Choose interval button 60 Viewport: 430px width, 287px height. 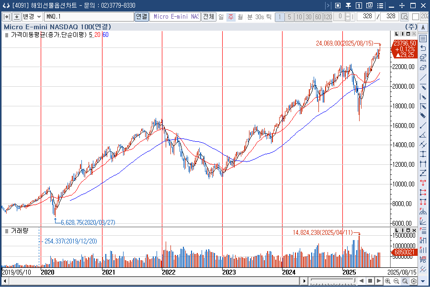point(318,17)
